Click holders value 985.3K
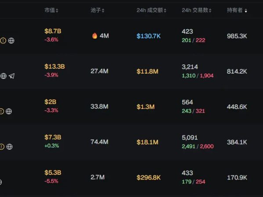This screenshot has width=263, height=197. pos(237,36)
